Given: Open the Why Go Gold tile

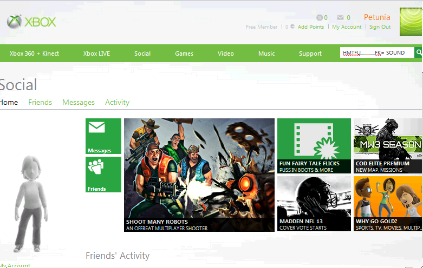Looking at the screenshot, I should point(388,204).
